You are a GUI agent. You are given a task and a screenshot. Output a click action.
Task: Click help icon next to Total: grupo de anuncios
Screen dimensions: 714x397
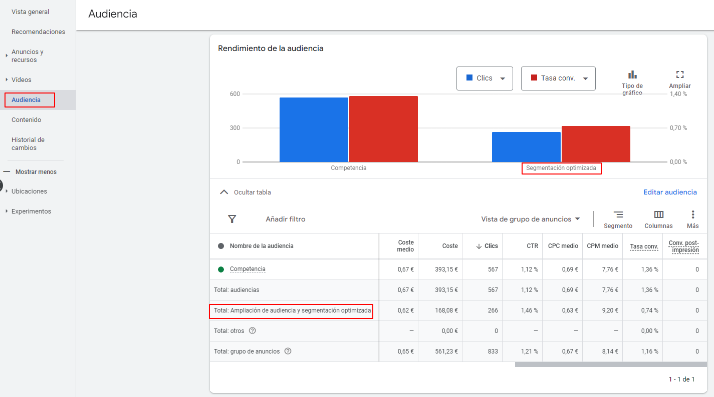[x=288, y=351]
